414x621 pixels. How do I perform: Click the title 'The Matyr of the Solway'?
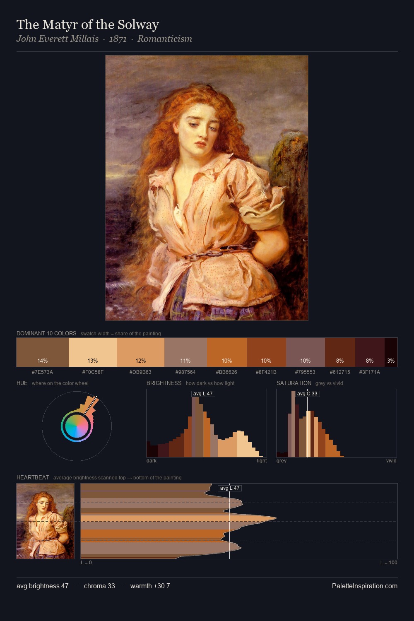pos(88,24)
